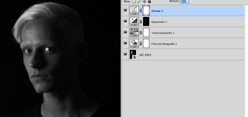Click the Relleno percentage input field
This screenshot has width=248, height=117.
click(184, 1)
